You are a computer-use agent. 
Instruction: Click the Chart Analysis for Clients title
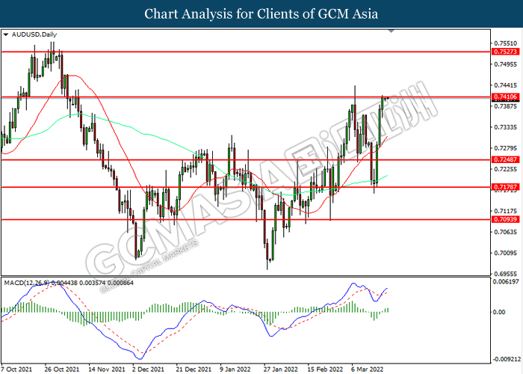click(x=261, y=14)
